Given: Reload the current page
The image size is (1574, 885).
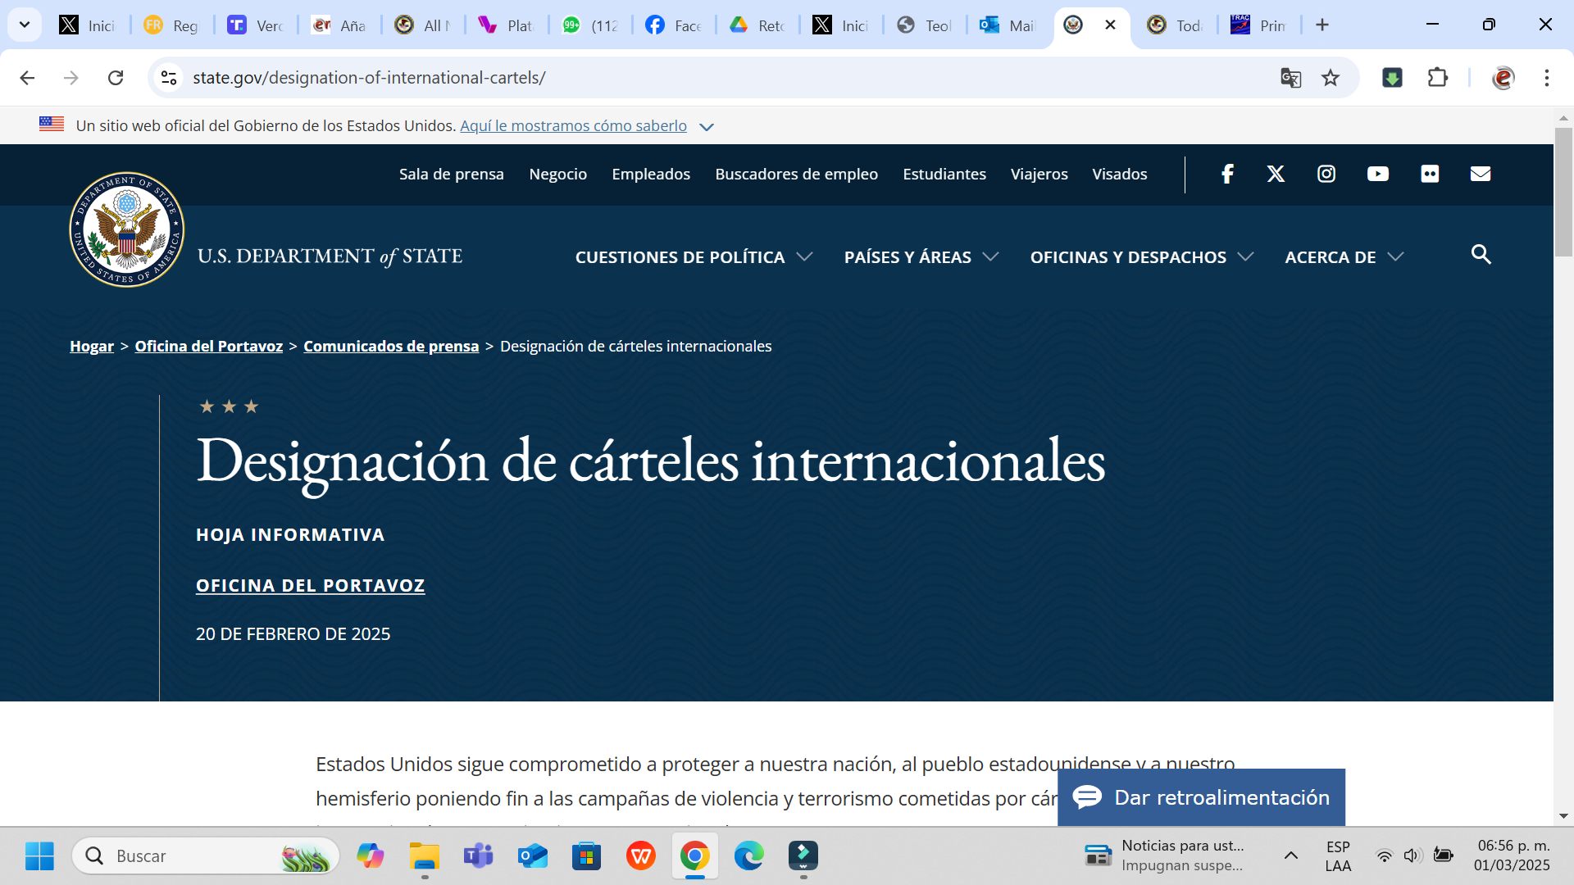Looking at the screenshot, I should pyautogui.click(x=116, y=78).
